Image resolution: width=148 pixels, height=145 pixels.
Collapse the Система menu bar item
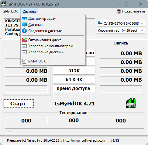tap(29, 12)
